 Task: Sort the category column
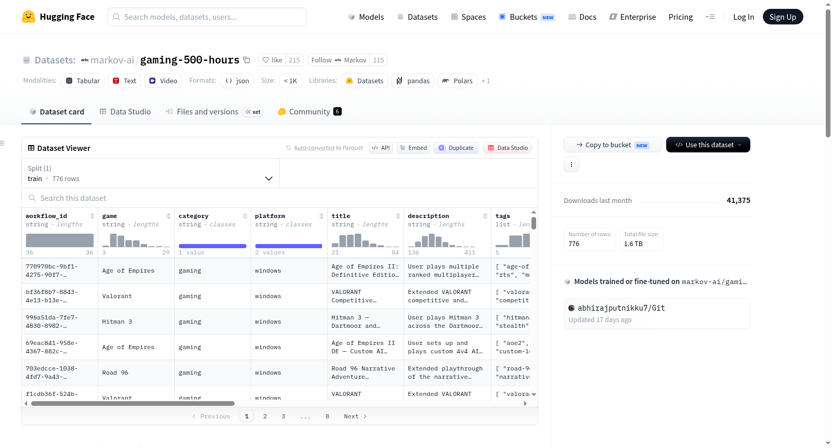click(245, 216)
